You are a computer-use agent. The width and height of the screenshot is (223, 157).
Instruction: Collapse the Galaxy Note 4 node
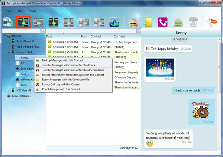pos(9,52)
